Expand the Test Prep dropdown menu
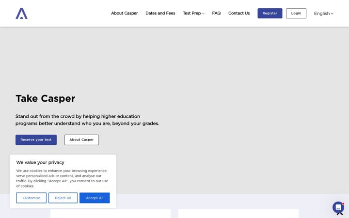This screenshot has height=218, width=349. 193,13
